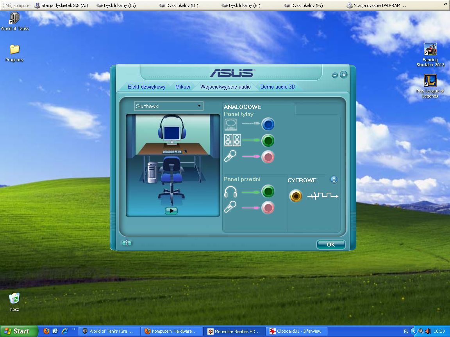Close the ASUS audio manager window
Image resolution: width=450 pixels, height=337 pixels.
343,74
